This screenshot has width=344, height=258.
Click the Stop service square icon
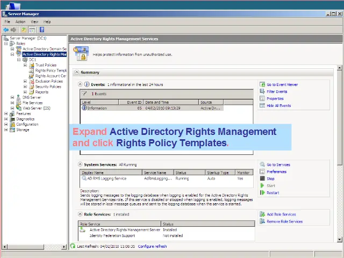point(262,178)
